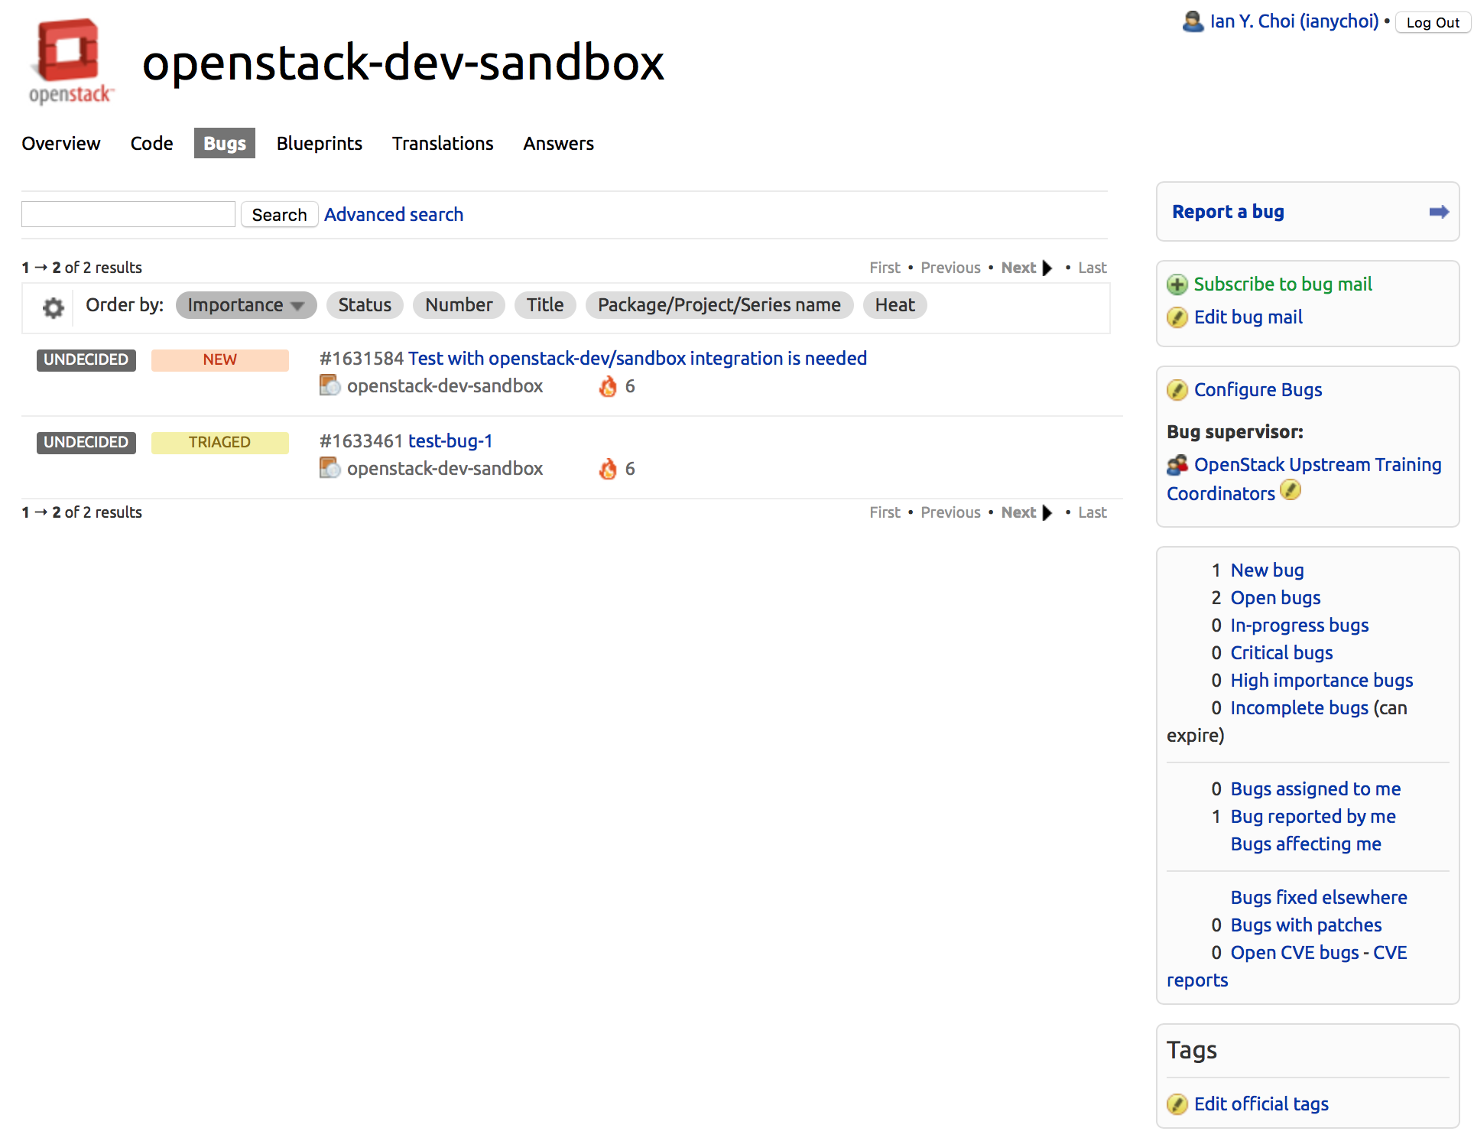Click the Report a bug arrow icon
Screen dimensions: 1474x1141
tap(1438, 212)
